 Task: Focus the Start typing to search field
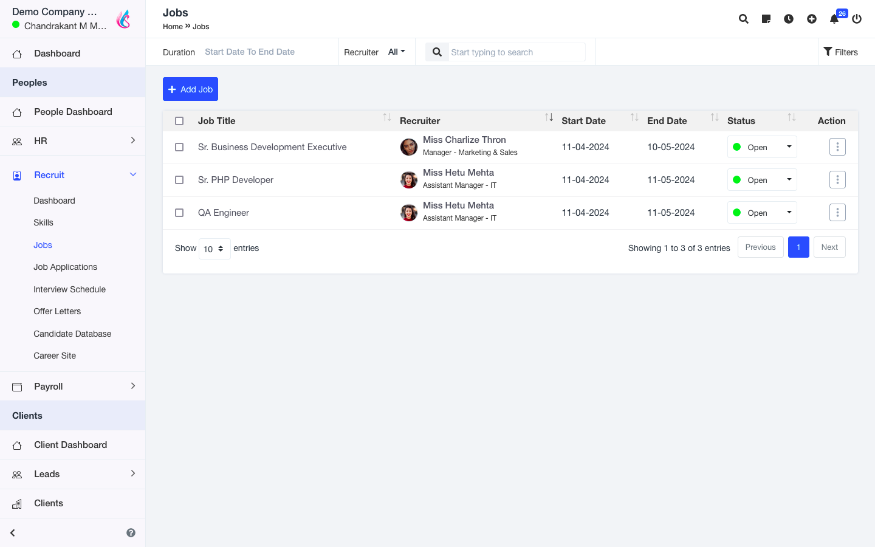[516, 52]
